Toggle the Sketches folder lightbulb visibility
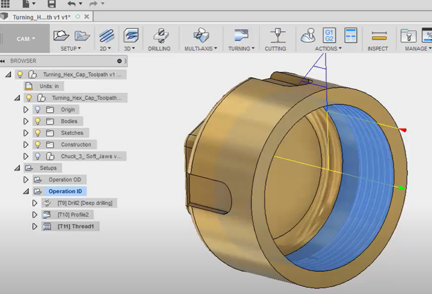The width and height of the screenshot is (432, 294). pos(38,133)
